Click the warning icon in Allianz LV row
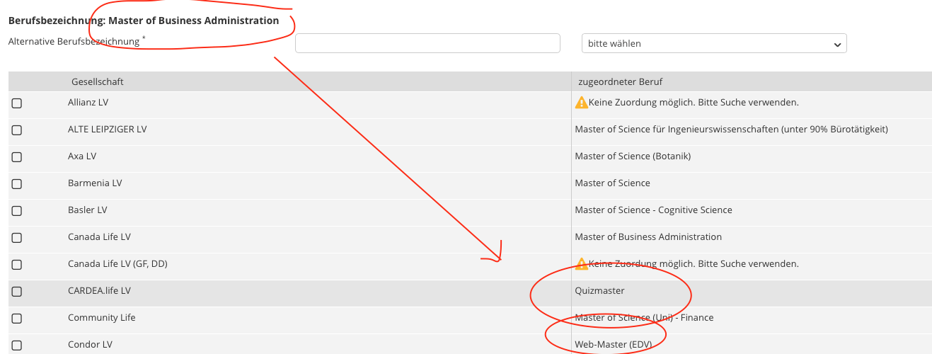This screenshot has height=354, width=932. [582, 103]
